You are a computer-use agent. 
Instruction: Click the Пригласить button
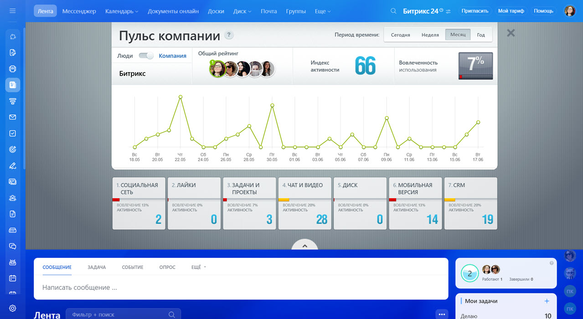coord(475,11)
